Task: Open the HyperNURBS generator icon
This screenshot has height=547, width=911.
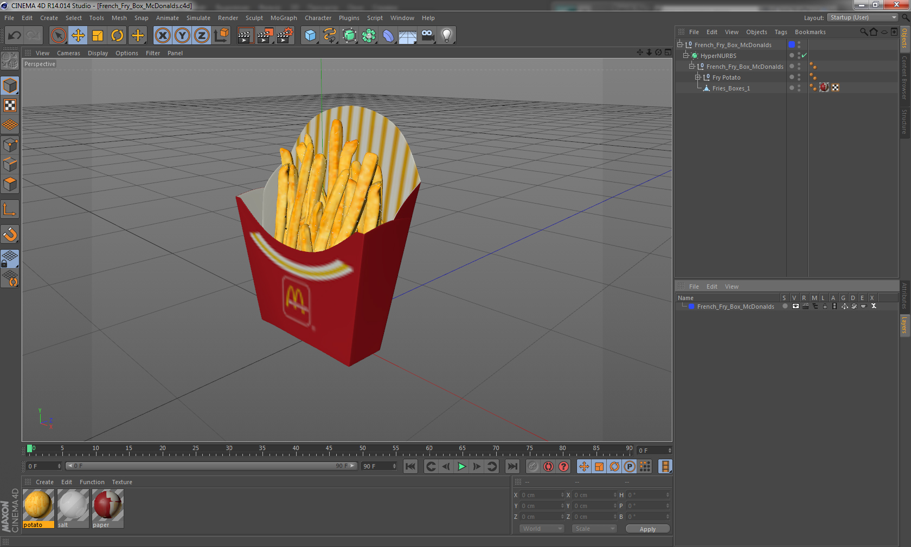Action: (349, 36)
